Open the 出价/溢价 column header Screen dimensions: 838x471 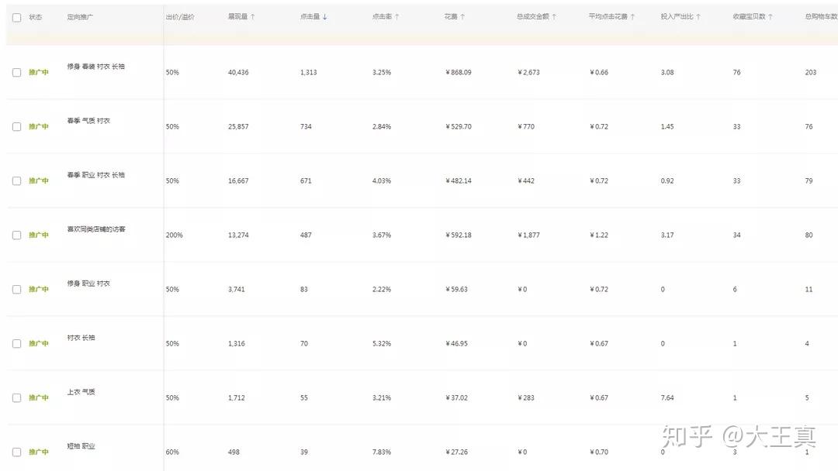pos(180,17)
